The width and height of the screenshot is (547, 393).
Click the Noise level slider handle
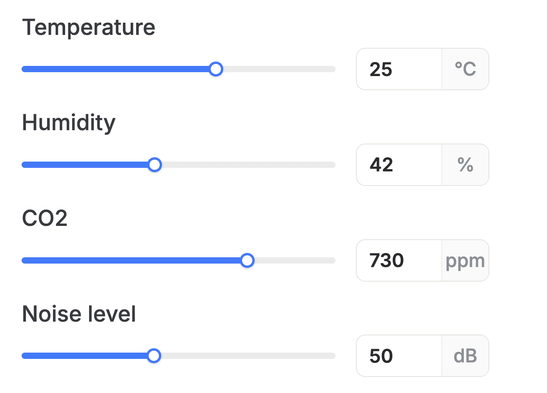point(154,356)
